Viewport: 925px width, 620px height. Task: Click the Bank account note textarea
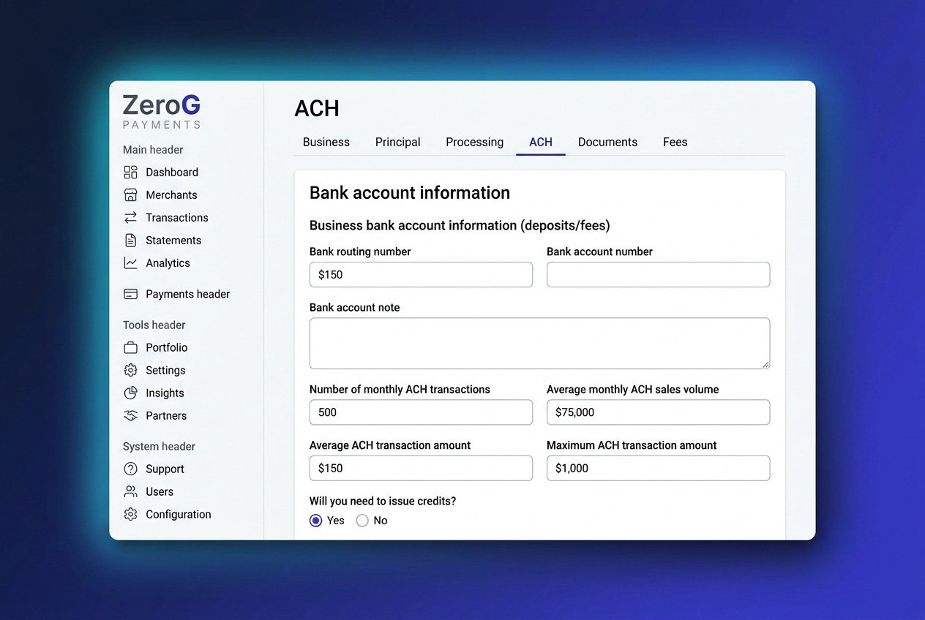click(x=539, y=344)
